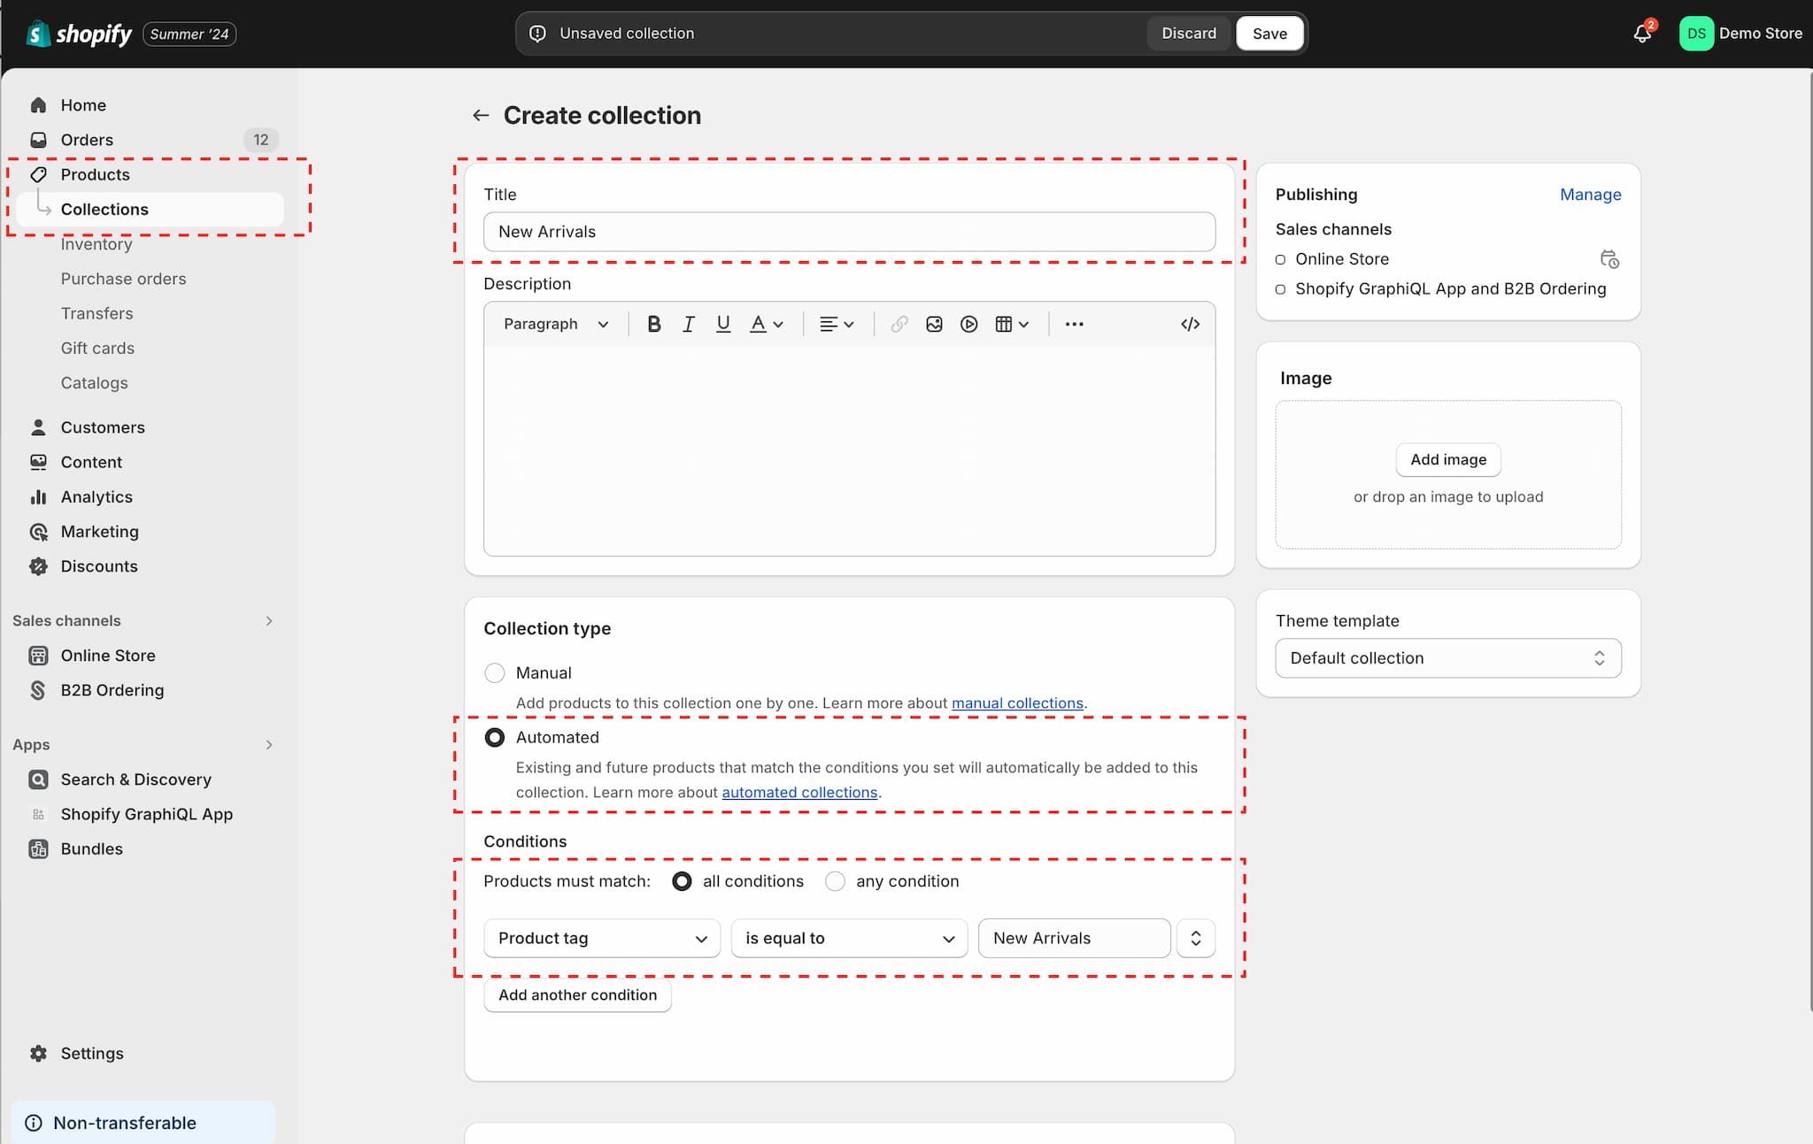Open the is equal to dropdown

(x=849, y=938)
